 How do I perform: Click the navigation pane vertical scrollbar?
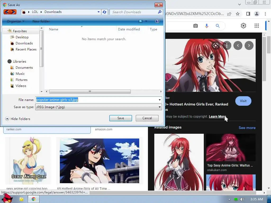click(x=41, y=49)
